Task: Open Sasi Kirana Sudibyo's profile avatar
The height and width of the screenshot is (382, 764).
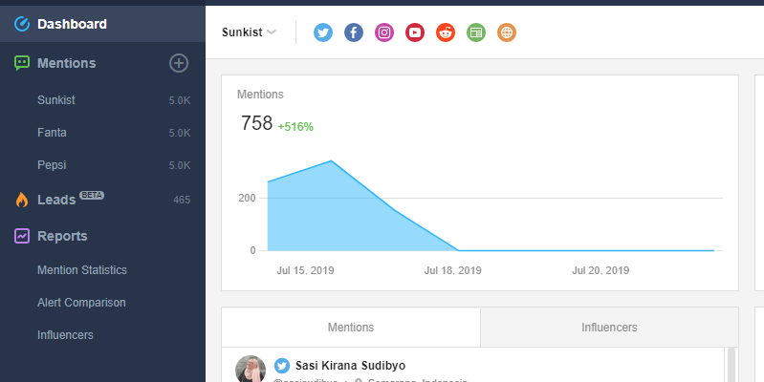Action: [x=251, y=369]
